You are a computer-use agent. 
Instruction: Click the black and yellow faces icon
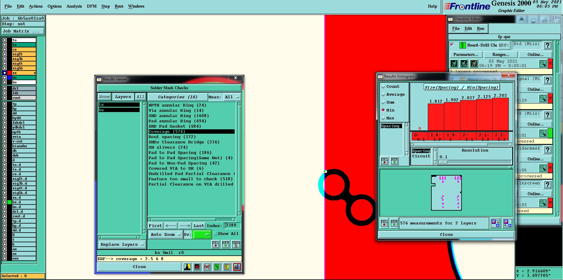click(x=187, y=267)
